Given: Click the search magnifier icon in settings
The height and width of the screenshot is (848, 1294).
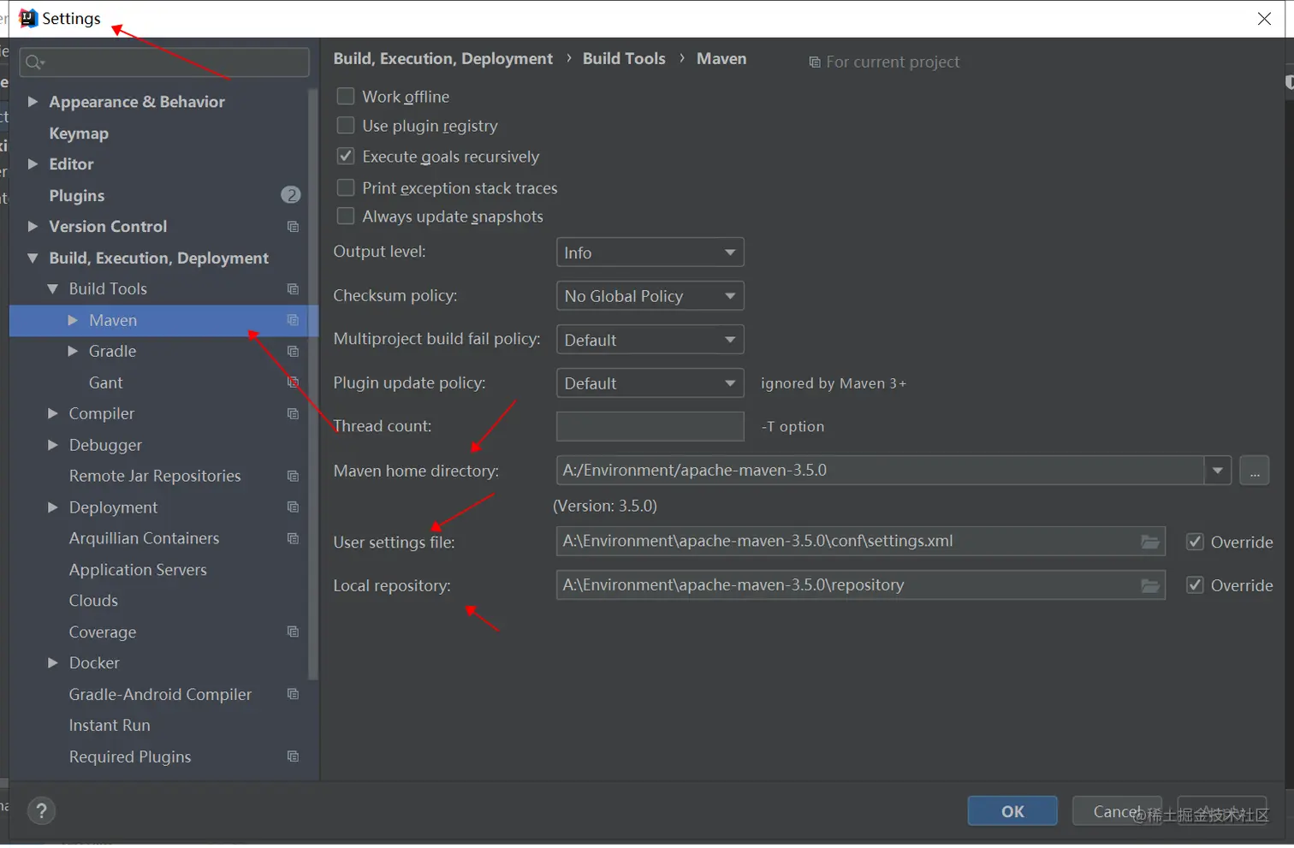Looking at the screenshot, I should click(x=34, y=62).
